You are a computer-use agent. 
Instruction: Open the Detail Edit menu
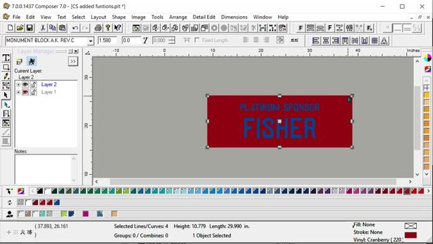[204, 17]
